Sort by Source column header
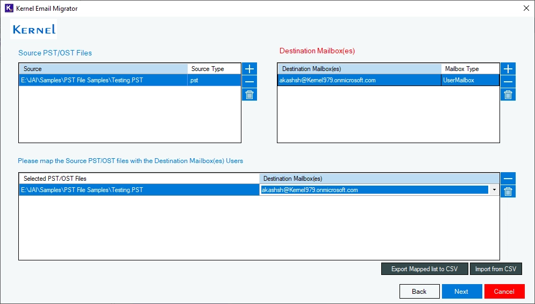Image resolution: width=535 pixels, height=304 pixels. point(103,69)
